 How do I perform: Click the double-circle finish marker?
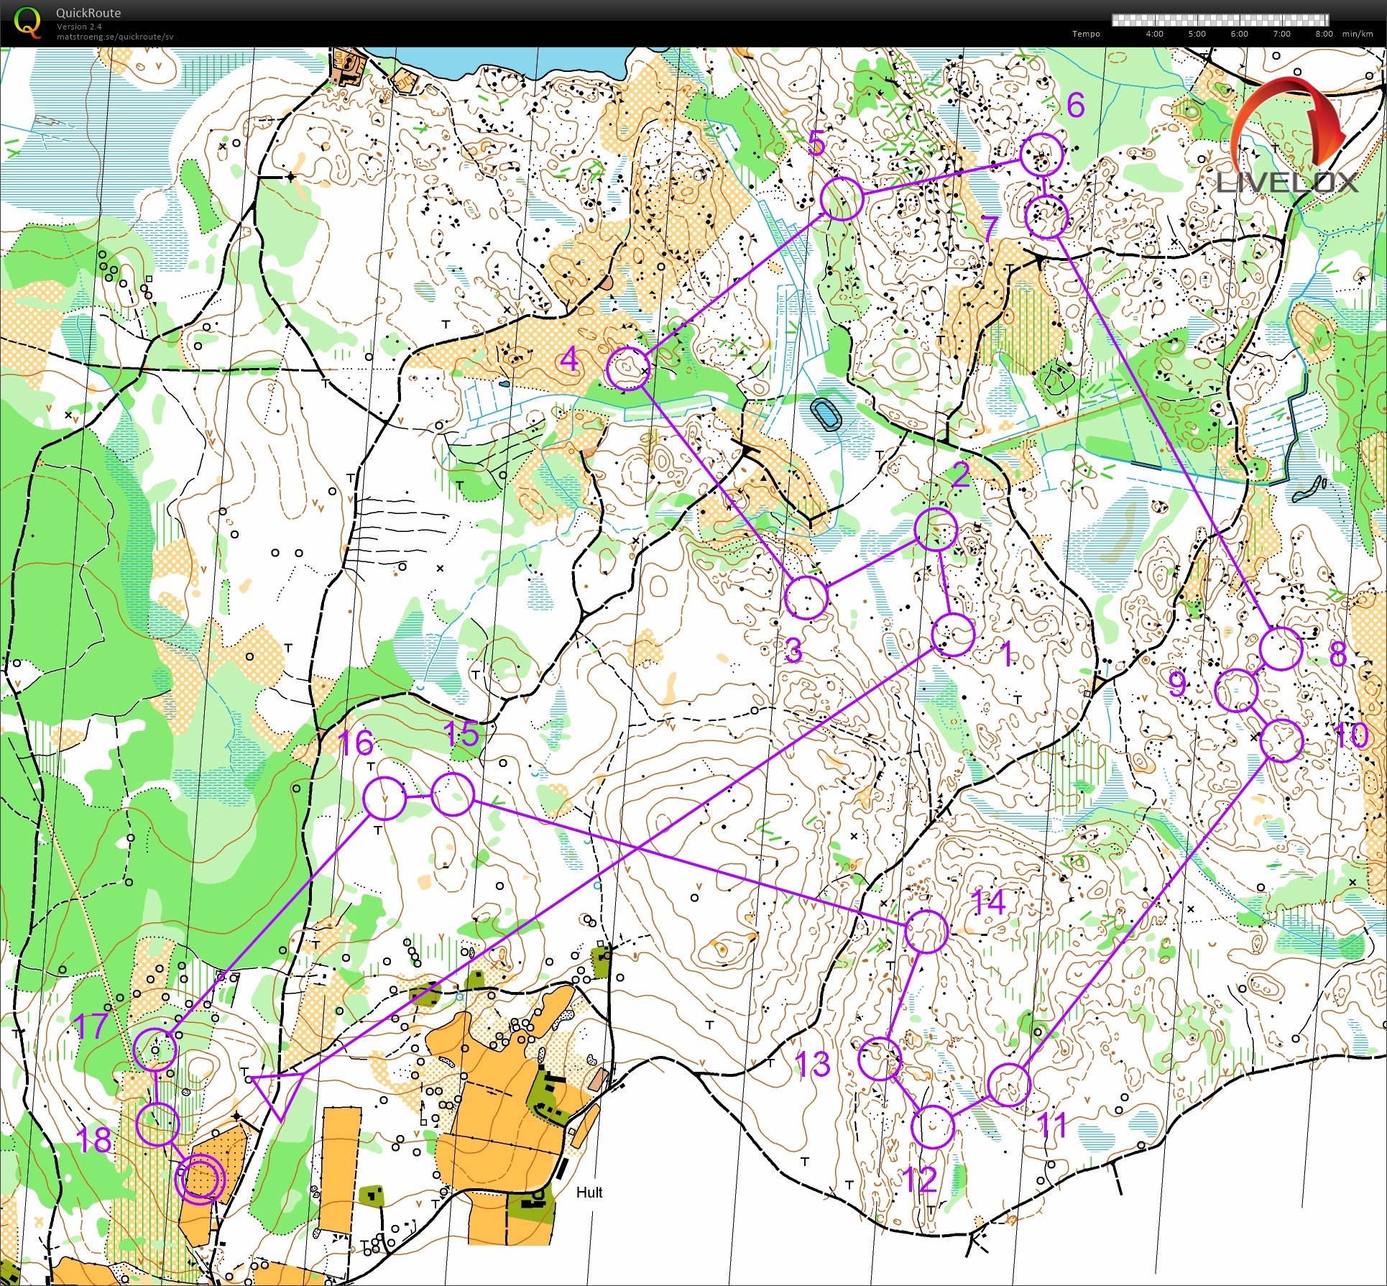coord(201,1180)
